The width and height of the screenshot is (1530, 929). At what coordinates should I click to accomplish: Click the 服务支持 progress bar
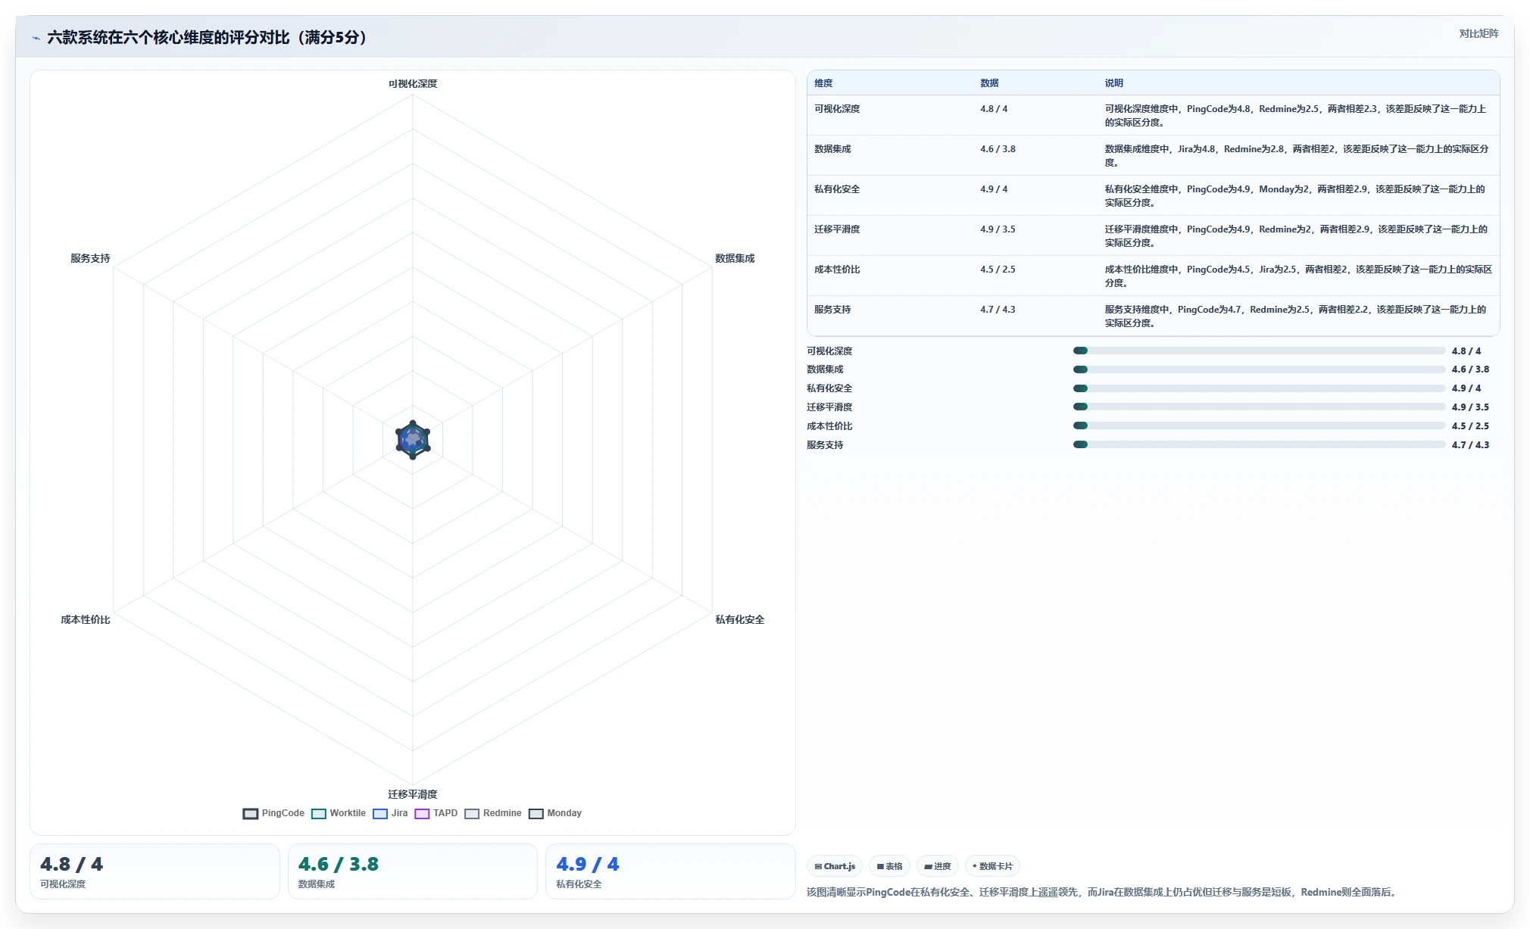1259,444
